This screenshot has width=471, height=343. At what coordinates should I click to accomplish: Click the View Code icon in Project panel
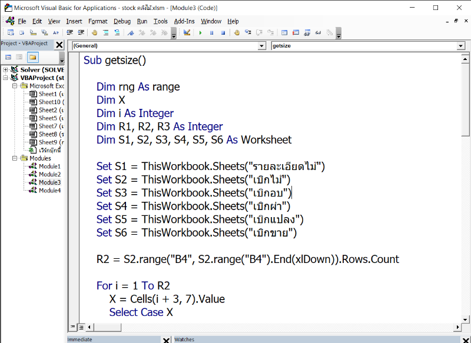(8, 57)
